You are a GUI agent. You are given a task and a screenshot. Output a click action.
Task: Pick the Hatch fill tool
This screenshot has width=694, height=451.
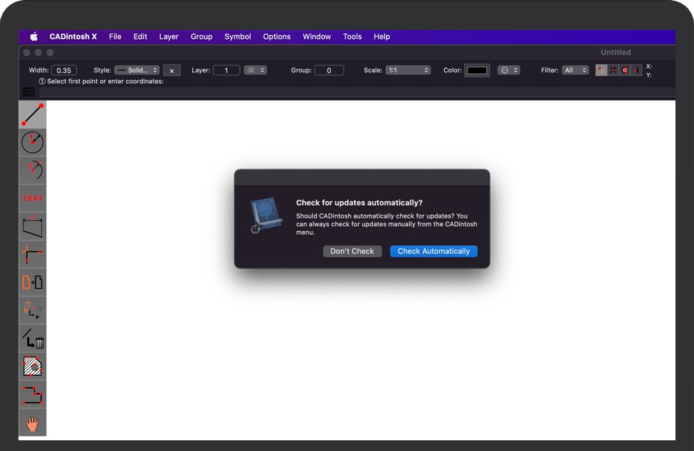coord(32,366)
